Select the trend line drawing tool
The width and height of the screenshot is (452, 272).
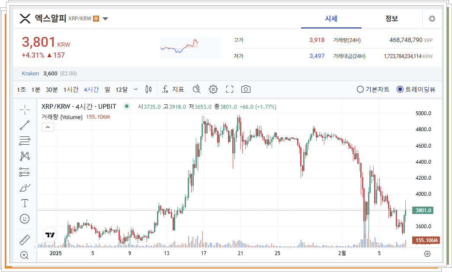[x=25, y=125]
